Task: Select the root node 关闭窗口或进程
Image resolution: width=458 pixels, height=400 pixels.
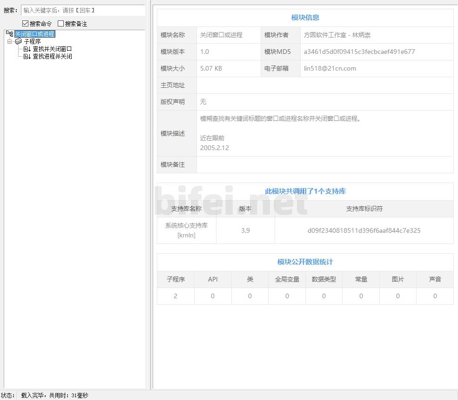Action: pyautogui.click(x=35, y=34)
